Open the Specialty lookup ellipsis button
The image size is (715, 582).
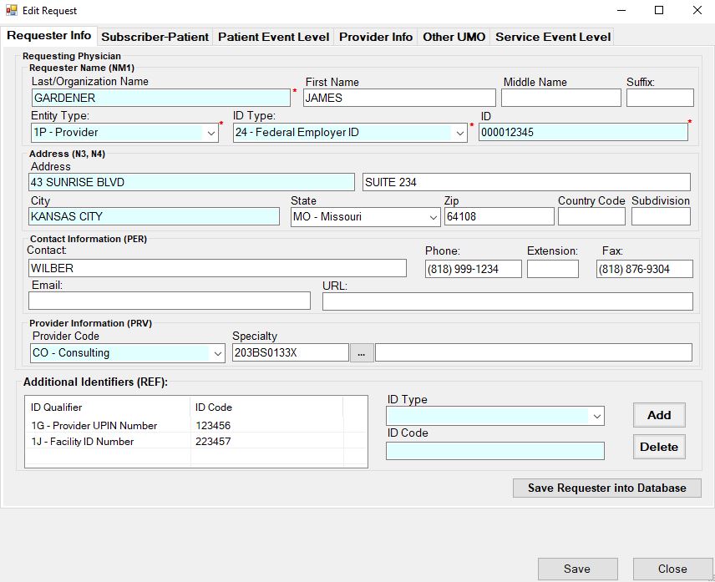coord(362,353)
